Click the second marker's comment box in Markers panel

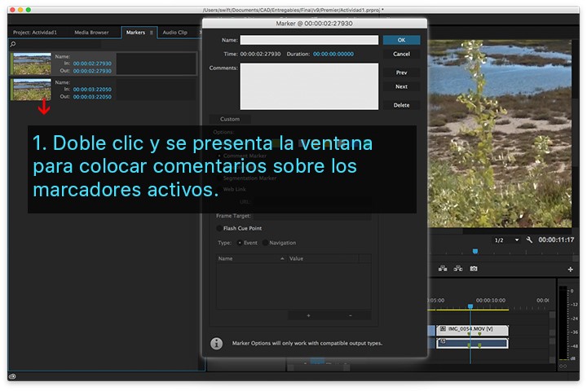point(156,90)
